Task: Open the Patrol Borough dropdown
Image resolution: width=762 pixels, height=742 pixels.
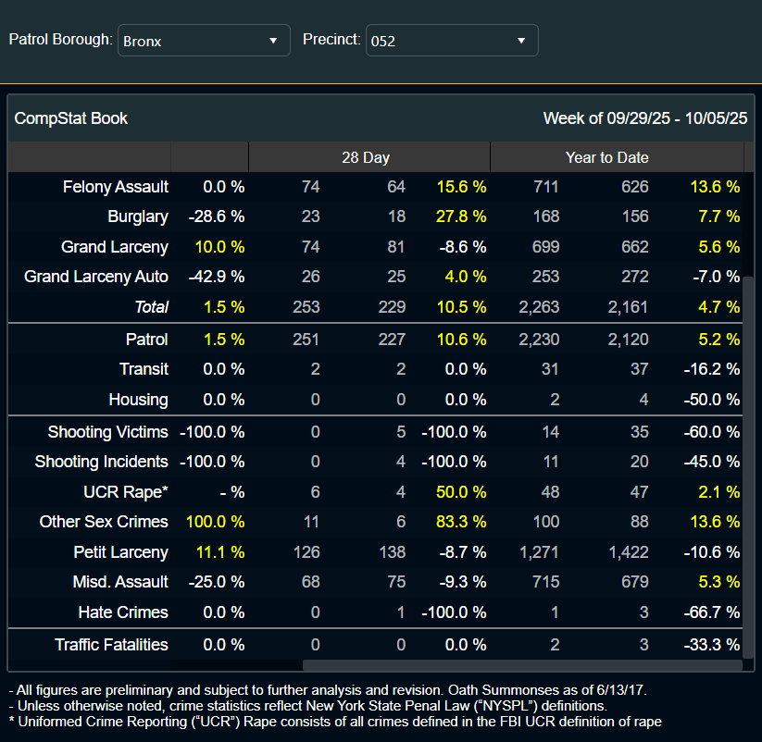Action: pos(203,41)
